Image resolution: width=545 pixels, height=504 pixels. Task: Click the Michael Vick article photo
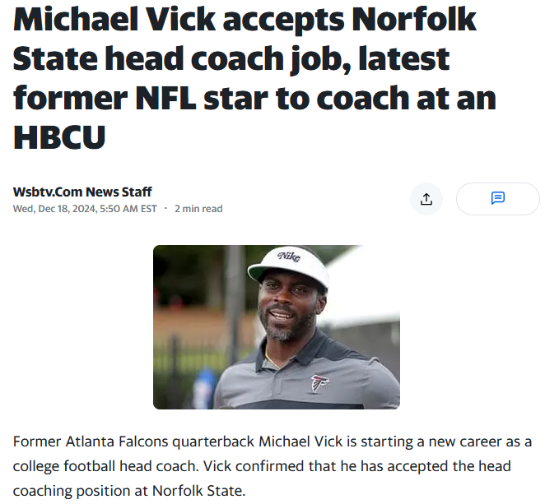pos(277,327)
